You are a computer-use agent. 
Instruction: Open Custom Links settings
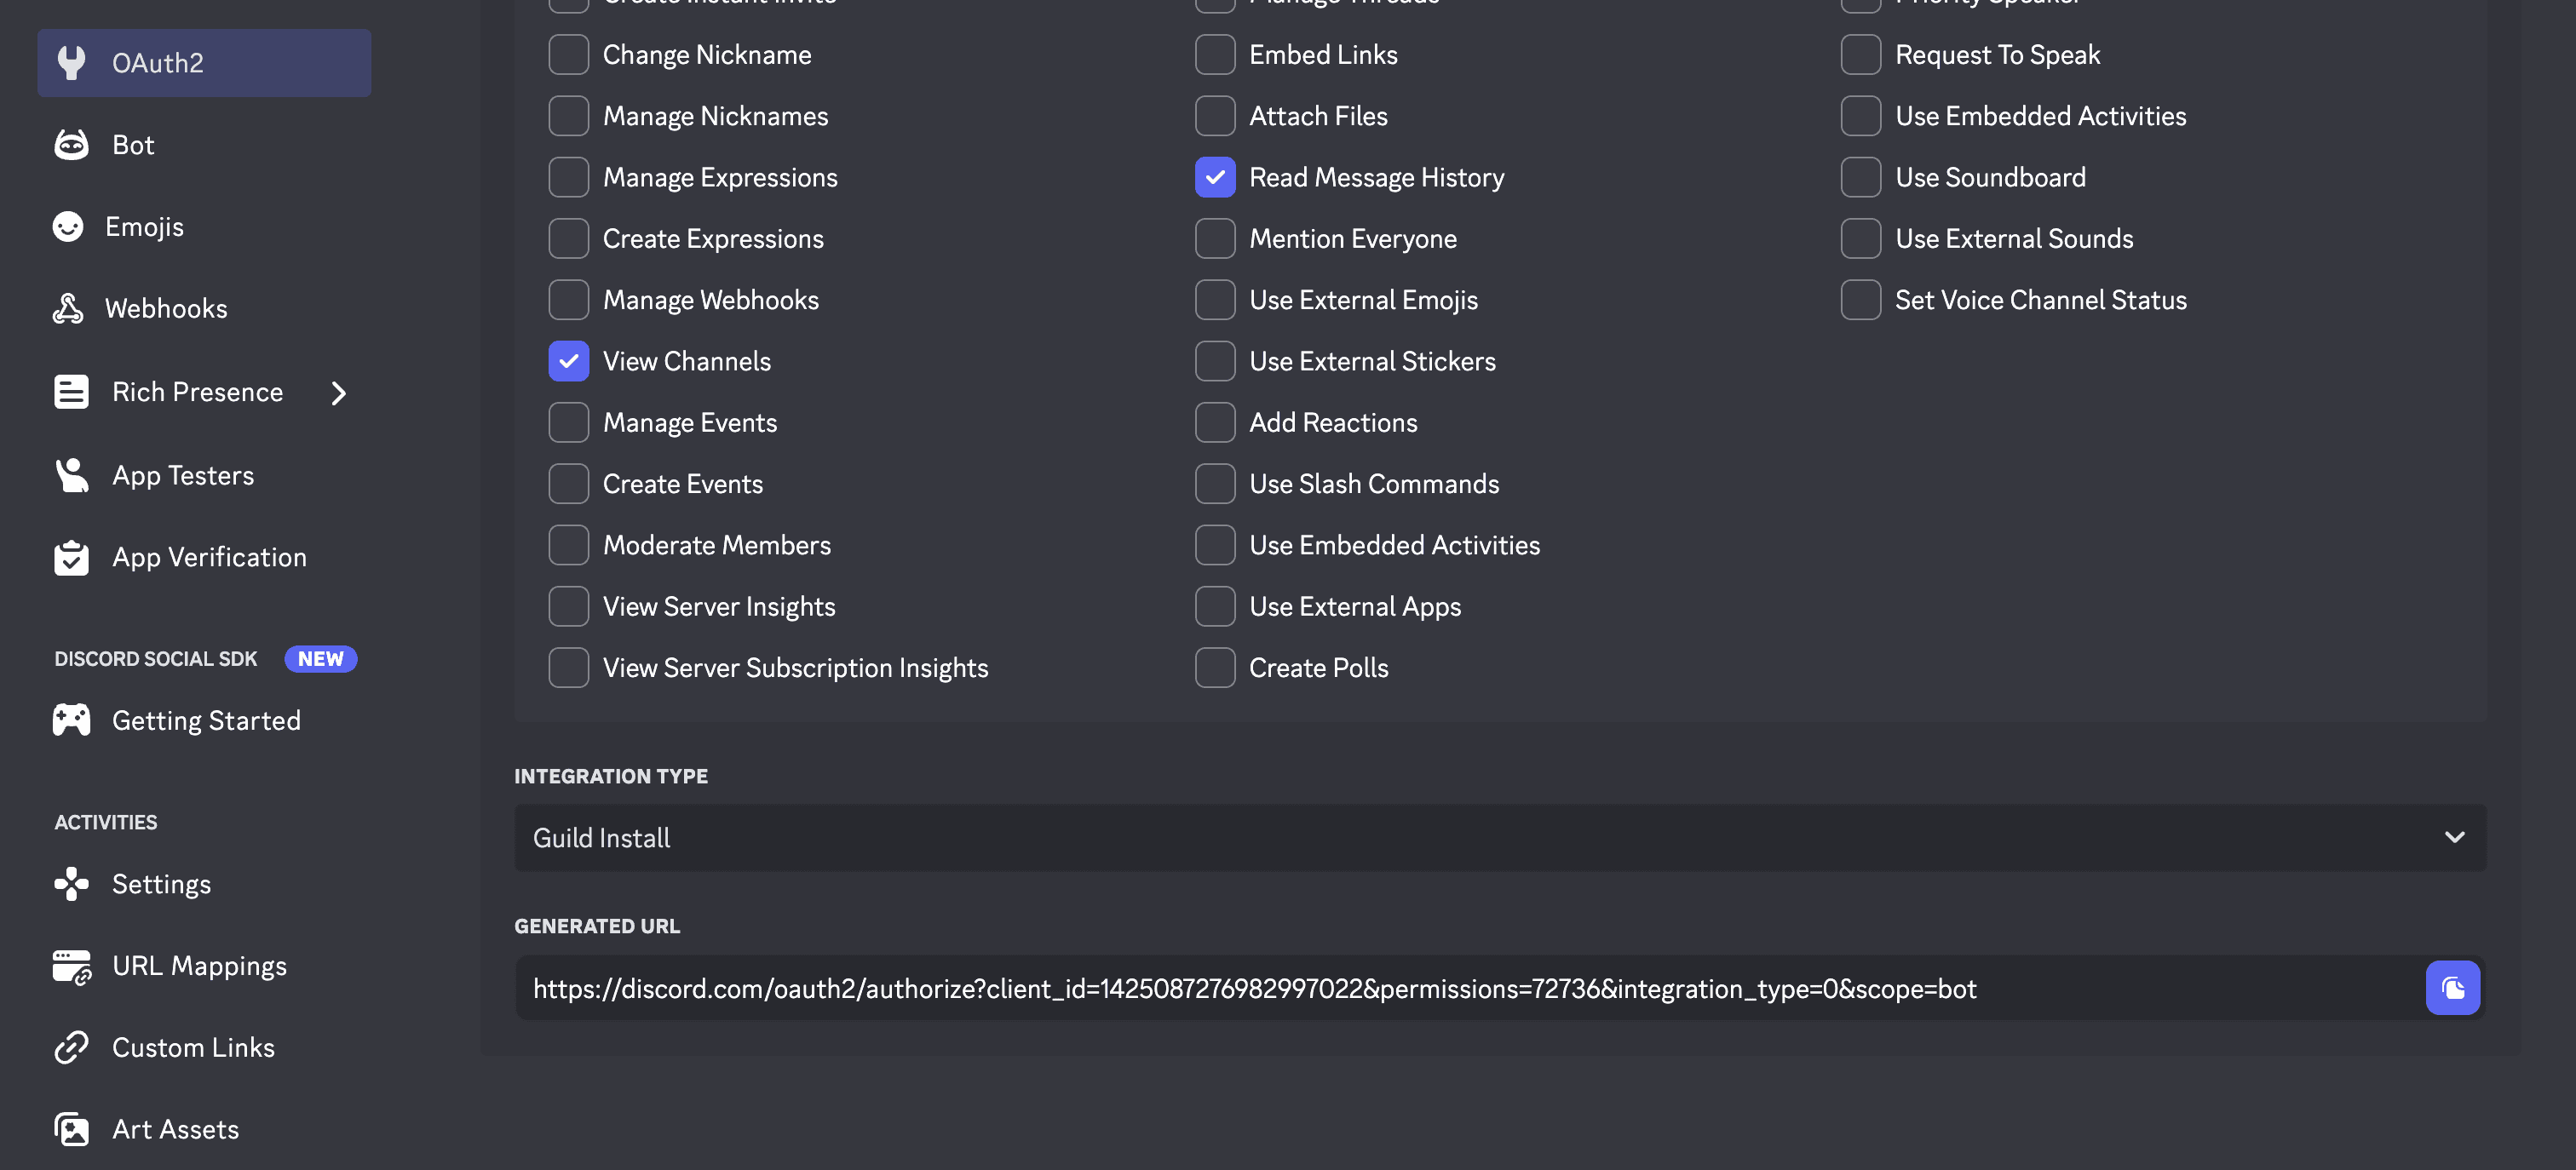193,1047
